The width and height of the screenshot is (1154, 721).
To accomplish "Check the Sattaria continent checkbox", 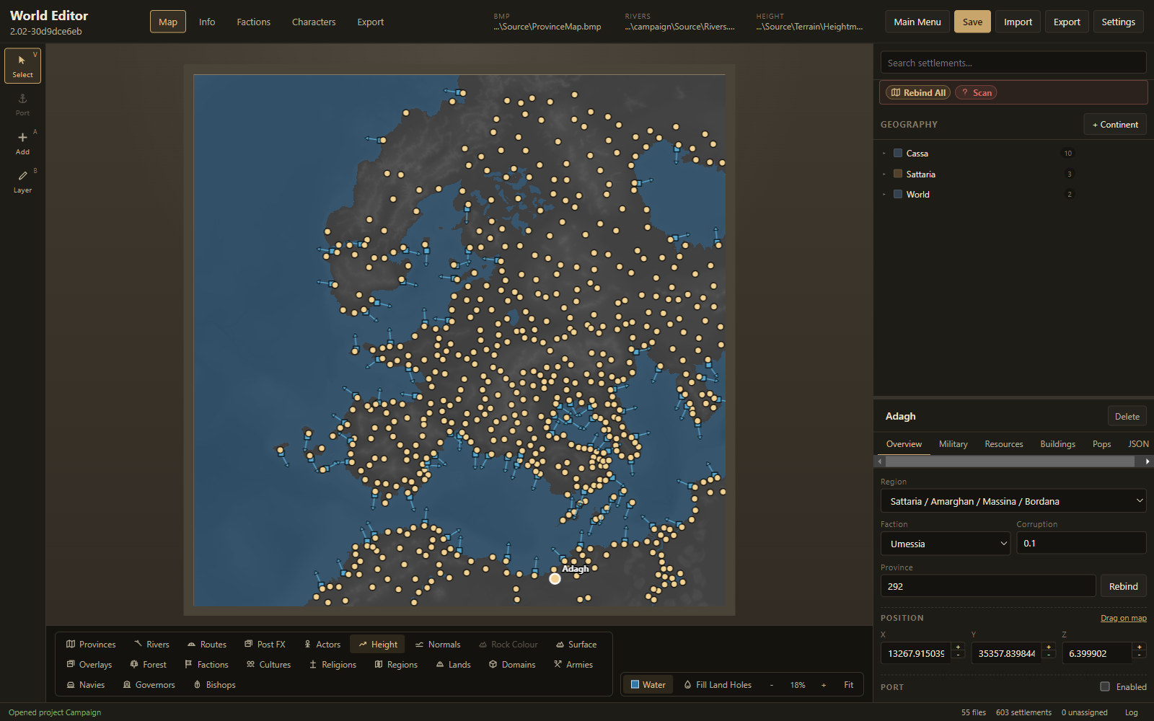I will pyautogui.click(x=898, y=174).
